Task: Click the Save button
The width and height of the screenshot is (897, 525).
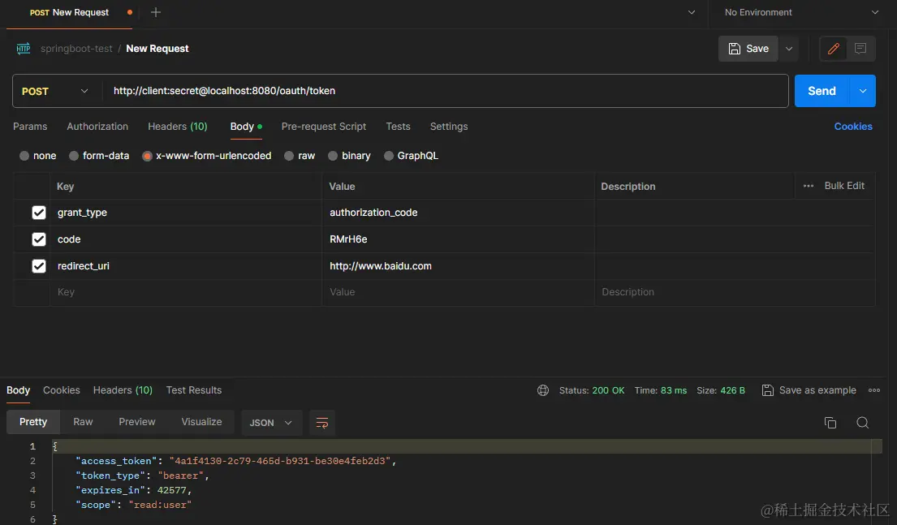Action: 748,49
